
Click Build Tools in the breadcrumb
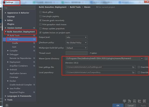click(x=75, y=7)
